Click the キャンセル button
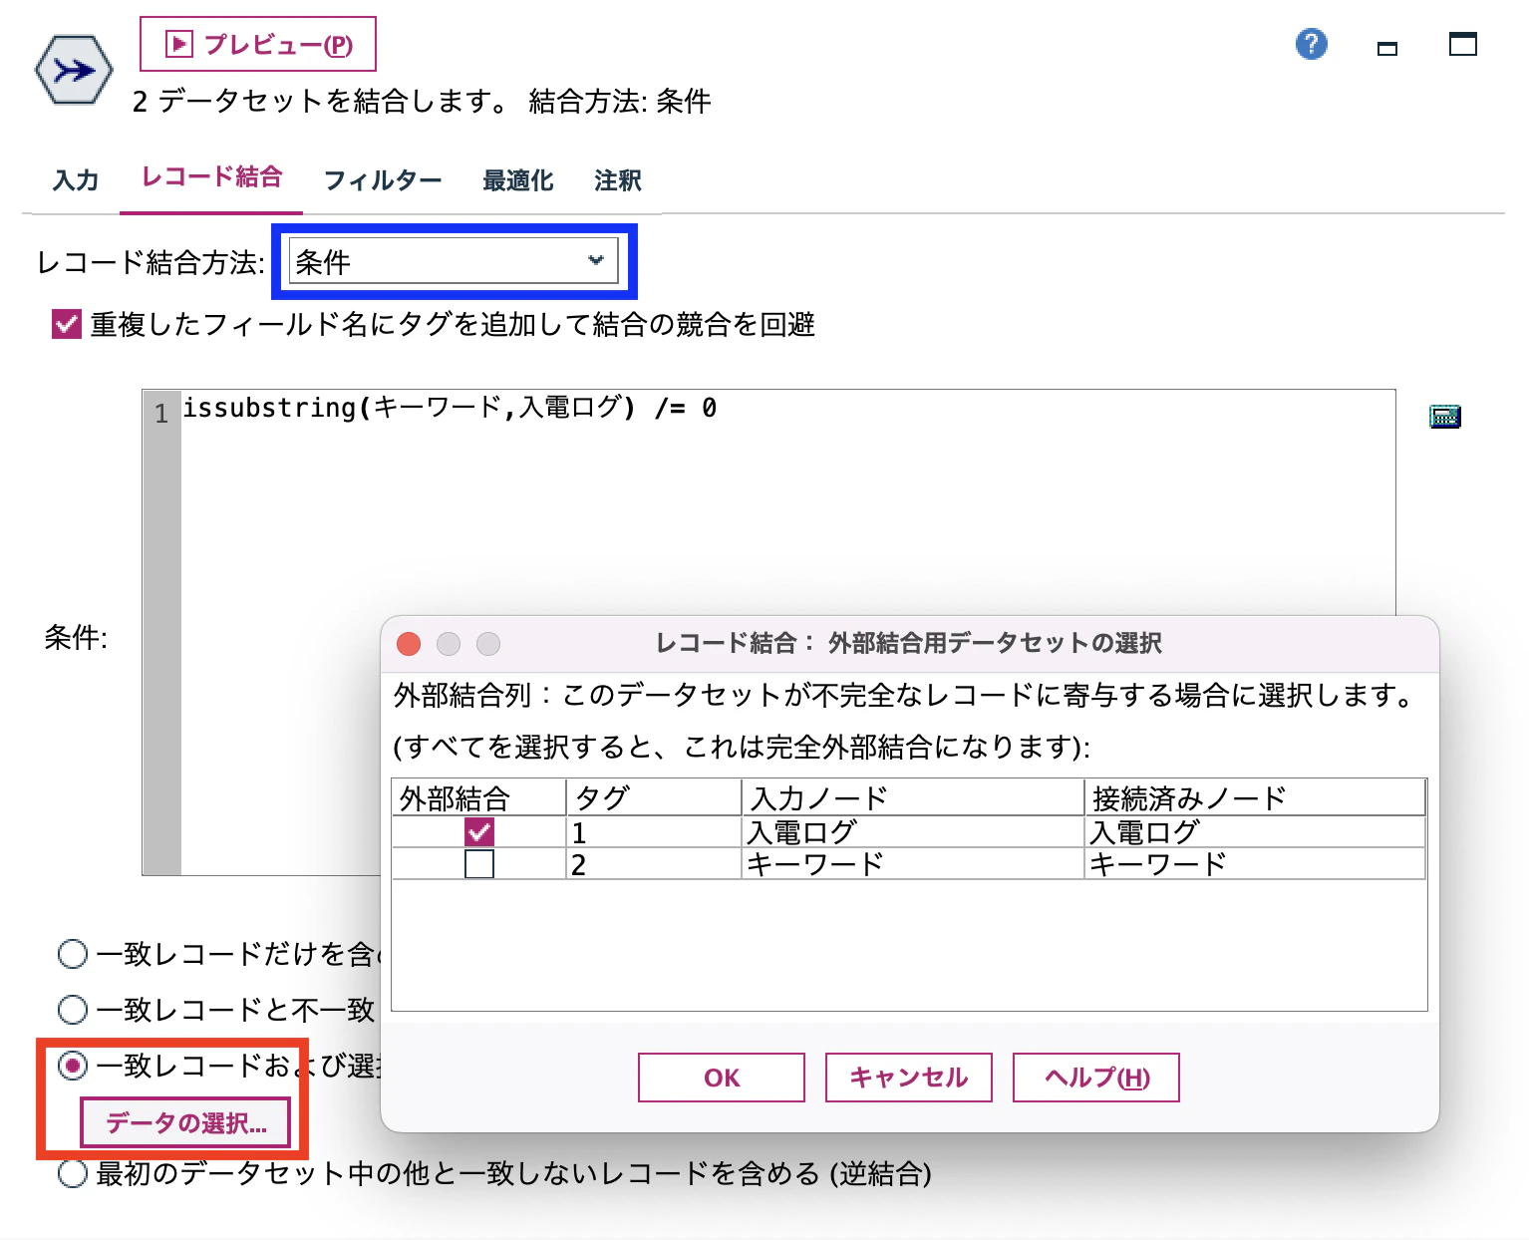This screenshot has height=1240, width=1529. point(909,1078)
